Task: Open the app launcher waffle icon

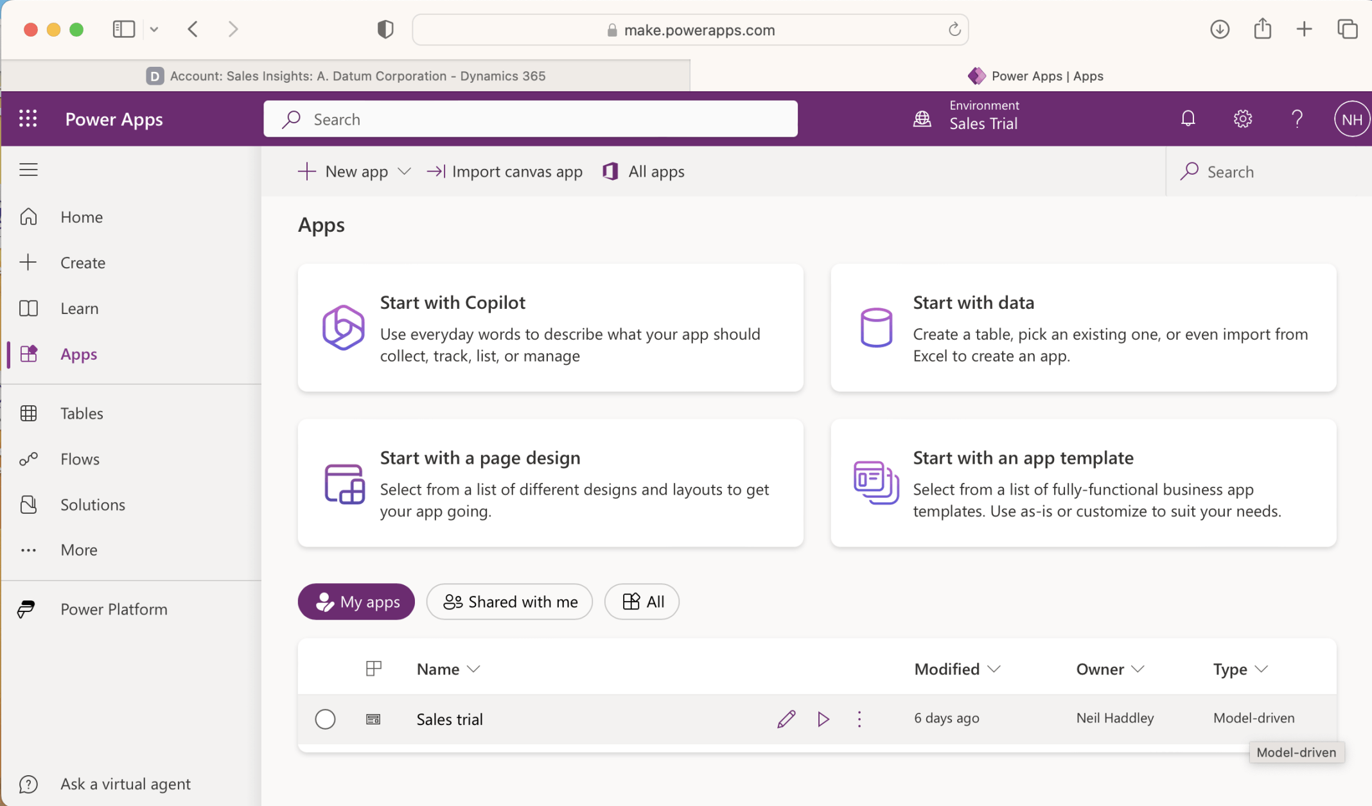Action: click(28, 119)
